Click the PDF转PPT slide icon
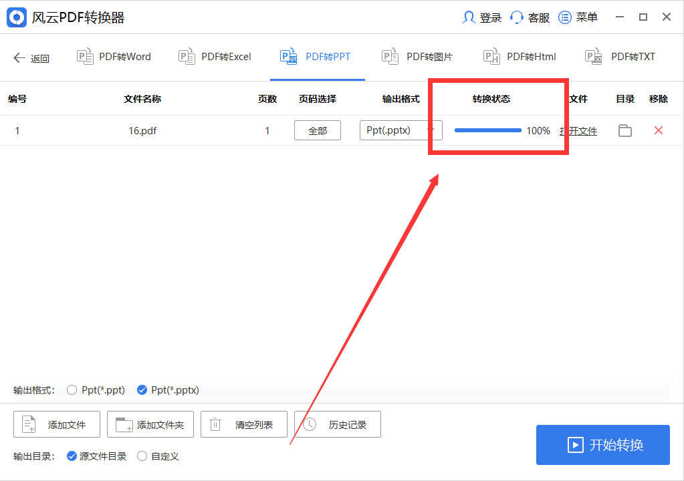This screenshot has height=481, width=684. pos(288,56)
